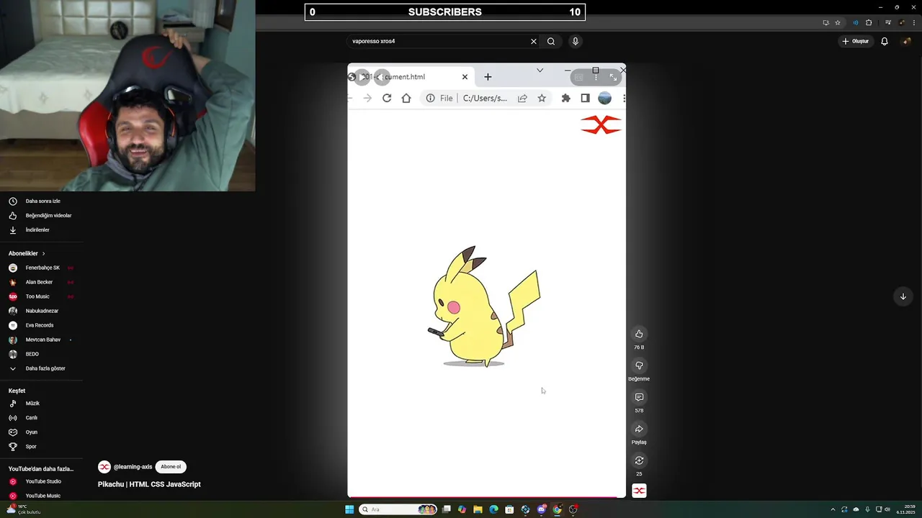
Task: Clear the search text with the X
Action: point(534,41)
